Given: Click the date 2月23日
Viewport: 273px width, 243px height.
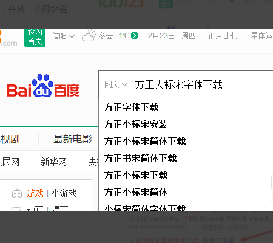Looking at the screenshot, I should [161, 36].
